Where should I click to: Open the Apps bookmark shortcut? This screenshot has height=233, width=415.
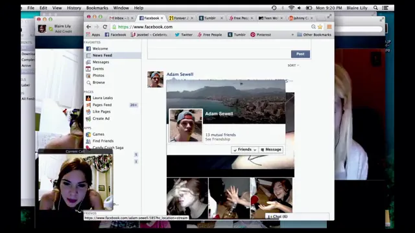[x=93, y=34]
